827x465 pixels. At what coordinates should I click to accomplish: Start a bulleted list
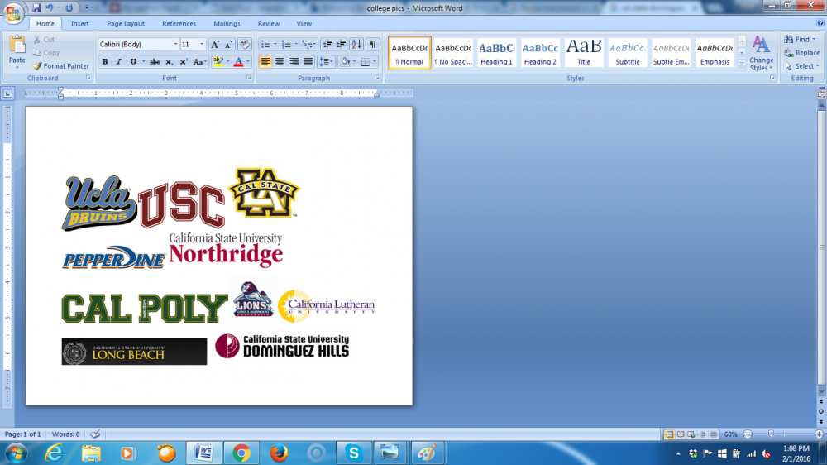[265, 45]
